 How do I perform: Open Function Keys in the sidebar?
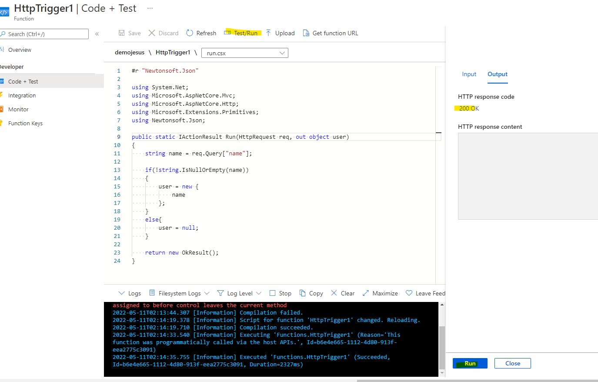[x=25, y=123]
